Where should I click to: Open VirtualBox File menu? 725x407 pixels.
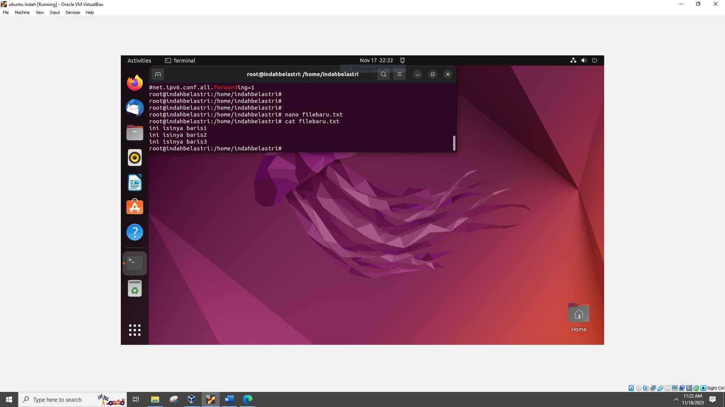click(x=6, y=12)
